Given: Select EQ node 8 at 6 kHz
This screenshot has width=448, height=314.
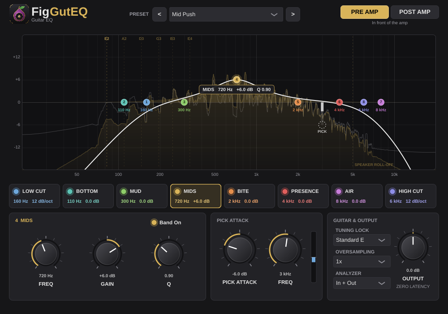Looking at the screenshot, I should 364,102.
